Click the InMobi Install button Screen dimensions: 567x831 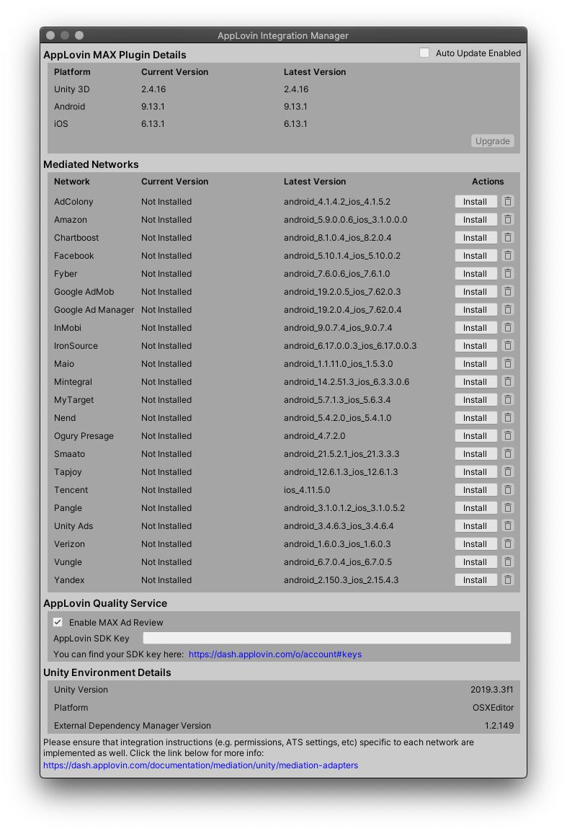click(x=476, y=327)
